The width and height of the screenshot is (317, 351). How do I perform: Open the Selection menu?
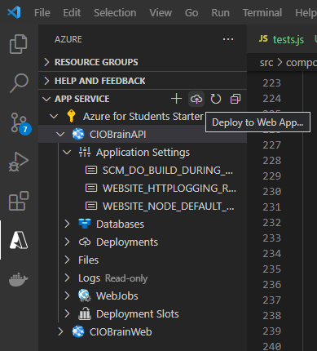click(x=115, y=13)
